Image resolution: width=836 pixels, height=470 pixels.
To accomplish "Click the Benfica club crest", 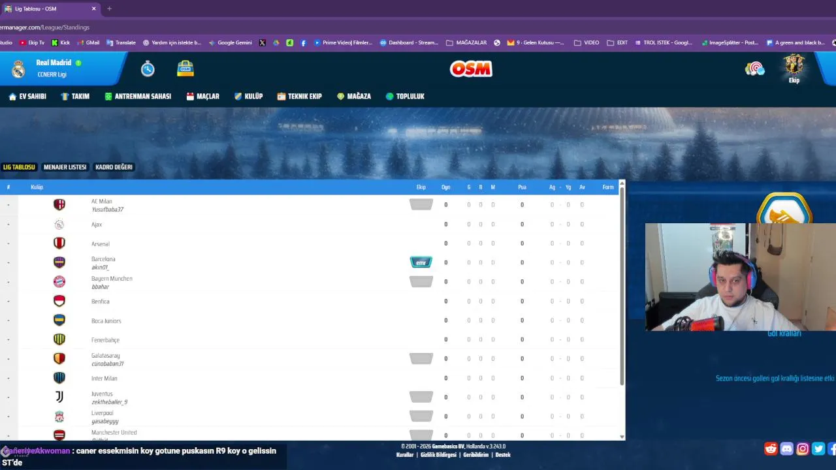I will click(x=59, y=301).
